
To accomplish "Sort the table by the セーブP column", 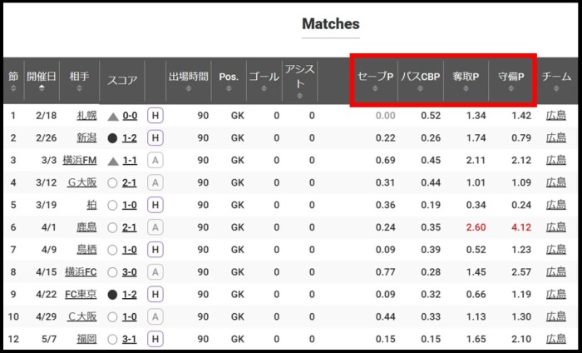I will (x=375, y=81).
